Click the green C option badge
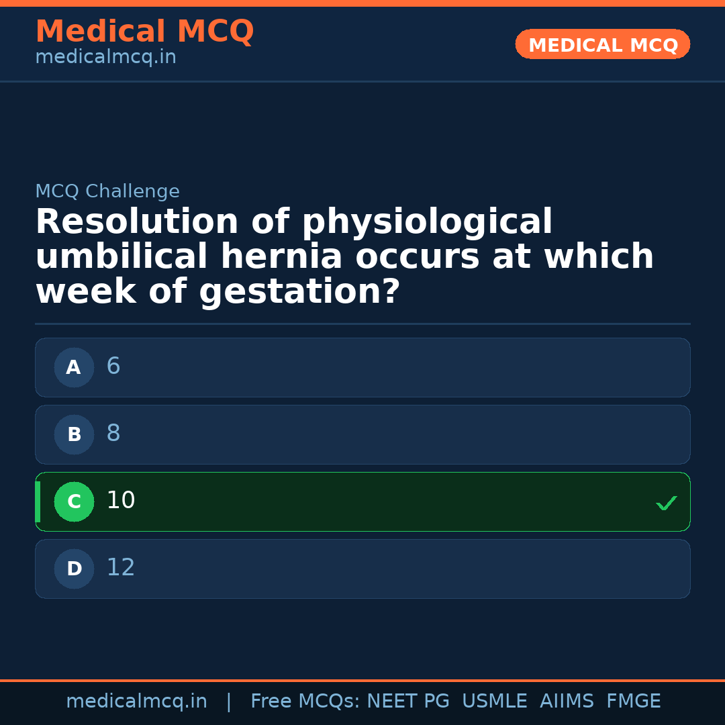The width and height of the screenshot is (725, 725). (x=74, y=501)
